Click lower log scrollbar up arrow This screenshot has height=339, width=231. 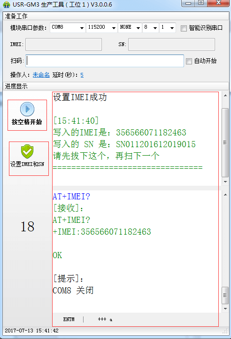(225, 195)
